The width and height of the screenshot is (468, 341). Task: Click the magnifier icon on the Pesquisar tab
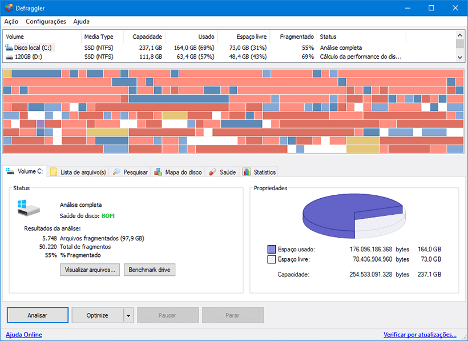tap(116, 171)
